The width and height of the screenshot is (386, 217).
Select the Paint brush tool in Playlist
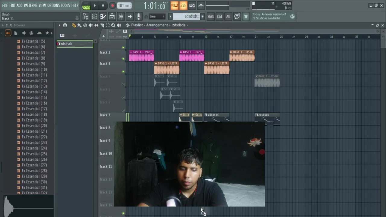(x=79, y=25)
